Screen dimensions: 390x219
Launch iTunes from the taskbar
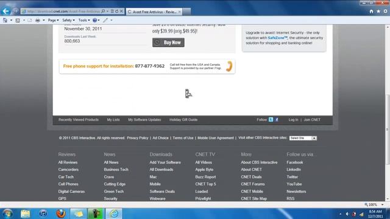[x=43, y=214]
